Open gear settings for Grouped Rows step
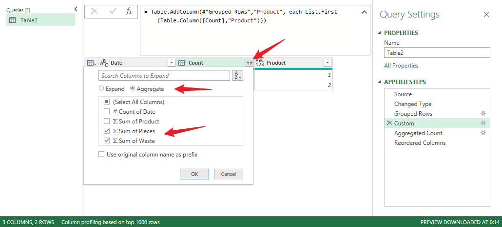Image resolution: width=502 pixels, height=227 pixels. tap(483, 113)
